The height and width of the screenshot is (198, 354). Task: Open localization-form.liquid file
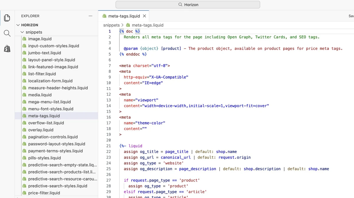[50, 81]
